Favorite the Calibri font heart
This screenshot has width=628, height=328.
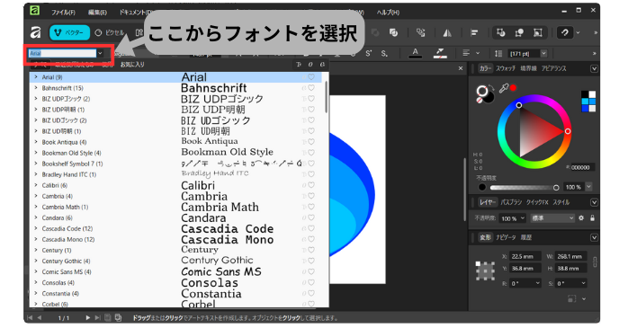pos(311,185)
